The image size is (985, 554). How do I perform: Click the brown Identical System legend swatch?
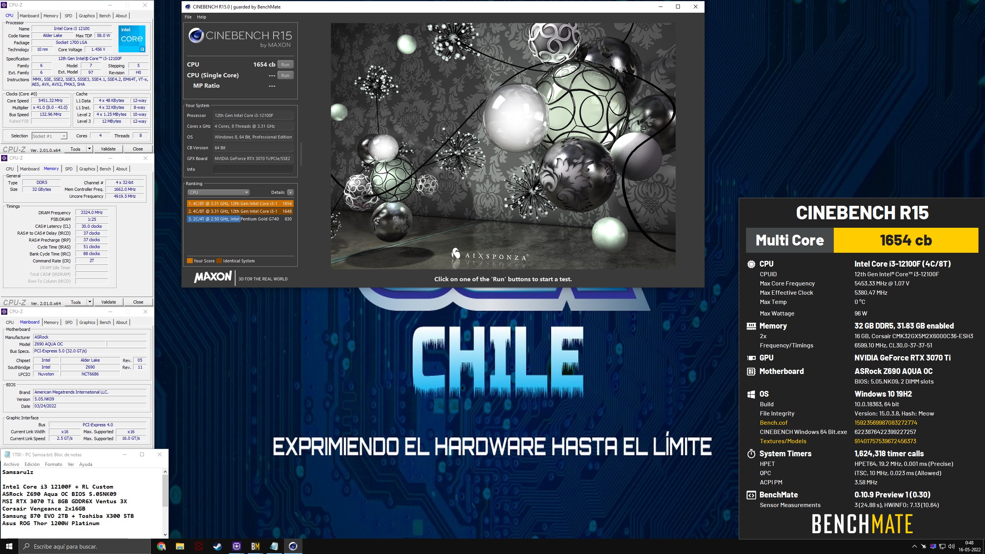(x=219, y=261)
